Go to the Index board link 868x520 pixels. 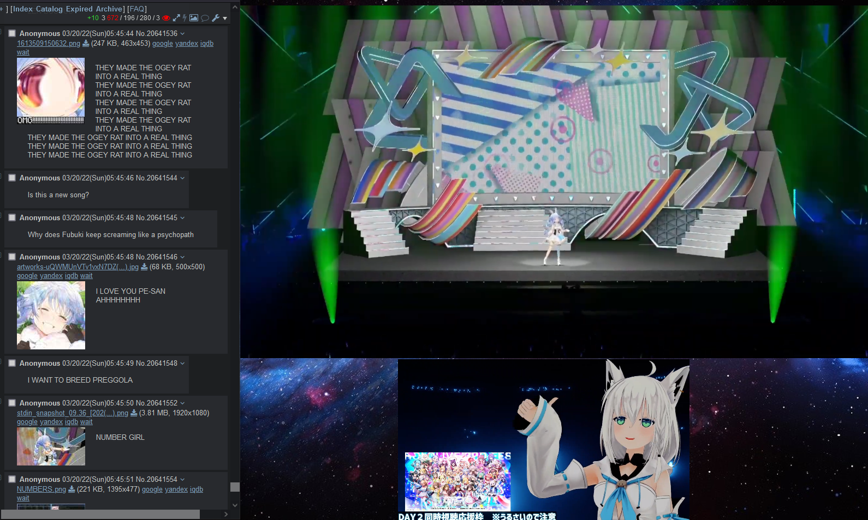22,9
